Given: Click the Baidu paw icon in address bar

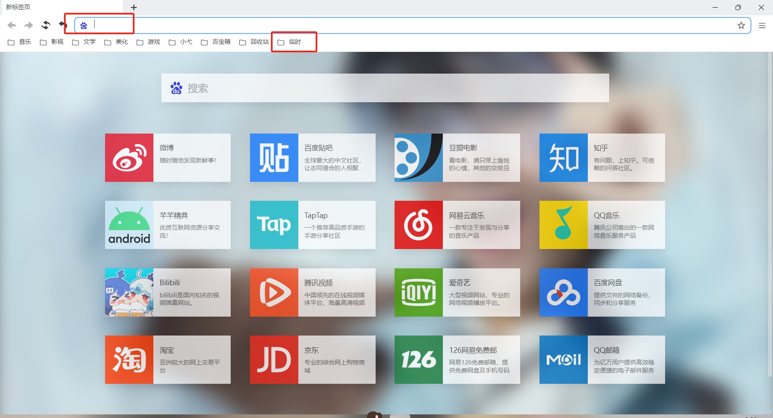Looking at the screenshot, I should point(84,26).
